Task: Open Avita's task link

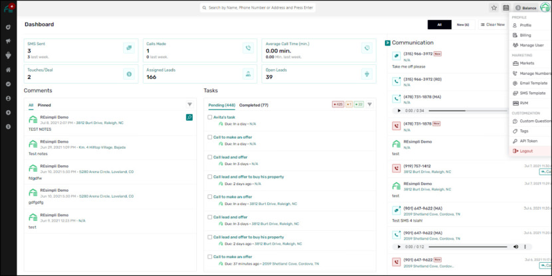Action: coord(224,117)
